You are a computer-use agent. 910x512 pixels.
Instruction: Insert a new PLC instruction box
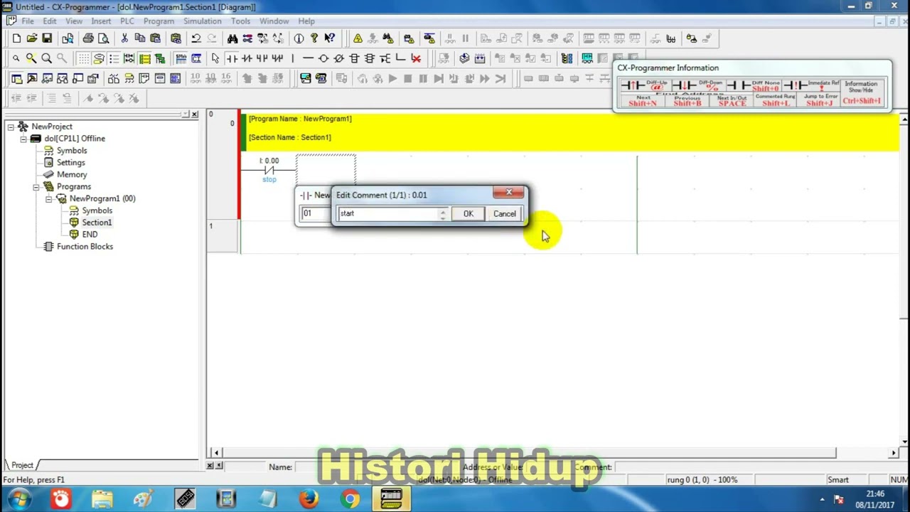(x=354, y=58)
